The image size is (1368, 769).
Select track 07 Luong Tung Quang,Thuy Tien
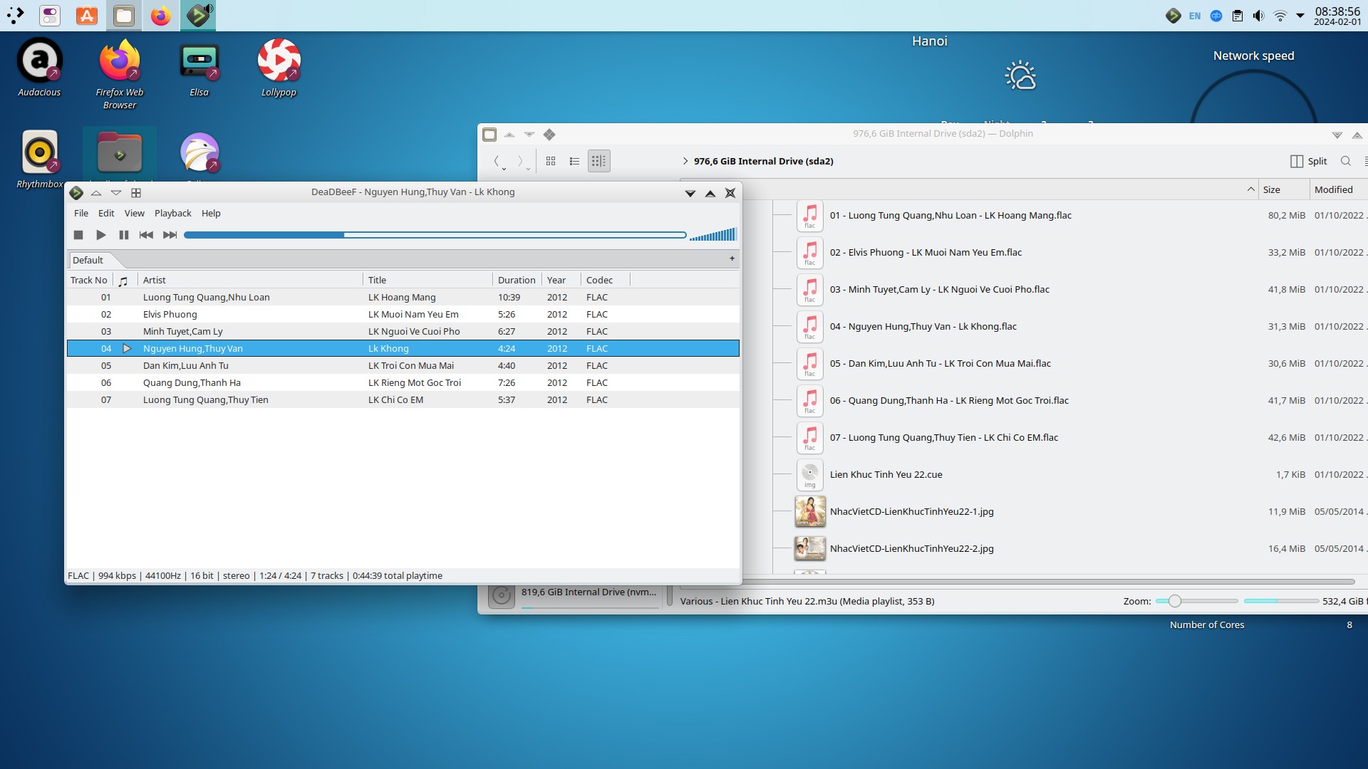pos(403,399)
